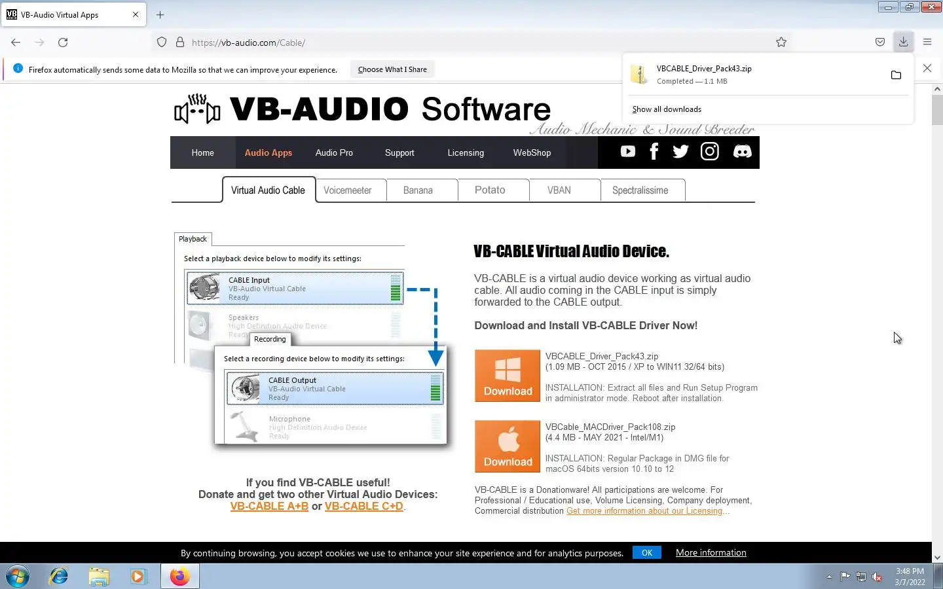Open Windows Media Player from taskbar
Viewport: 943px width, 589px height.
pyautogui.click(x=138, y=577)
